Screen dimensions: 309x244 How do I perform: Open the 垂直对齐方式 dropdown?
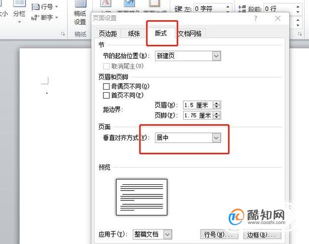coord(188,138)
